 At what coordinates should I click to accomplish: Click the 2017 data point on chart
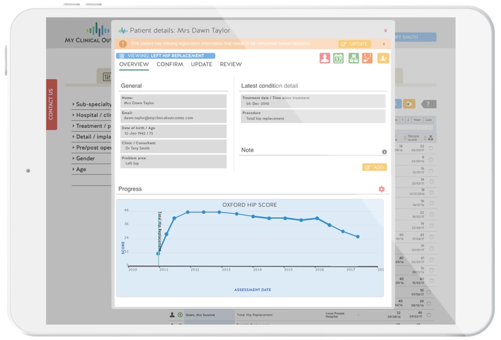[x=358, y=237]
